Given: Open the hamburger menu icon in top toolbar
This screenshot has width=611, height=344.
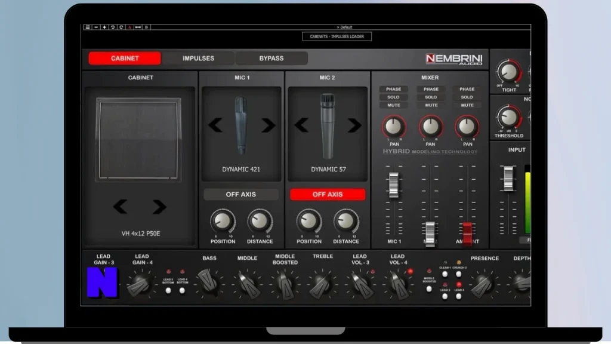Looking at the screenshot, I should coord(87,27).
